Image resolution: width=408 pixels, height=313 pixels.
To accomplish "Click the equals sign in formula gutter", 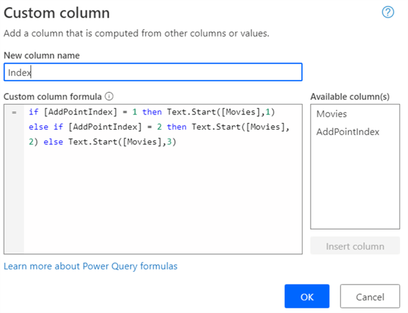I will (14, 112).
